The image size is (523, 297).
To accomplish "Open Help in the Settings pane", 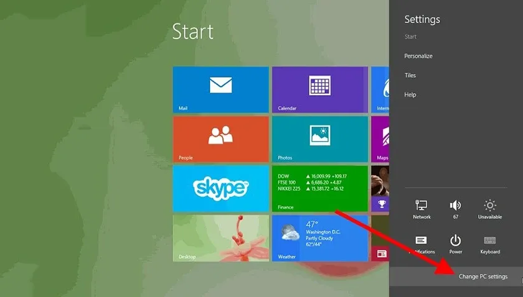I will click(410, 94).
